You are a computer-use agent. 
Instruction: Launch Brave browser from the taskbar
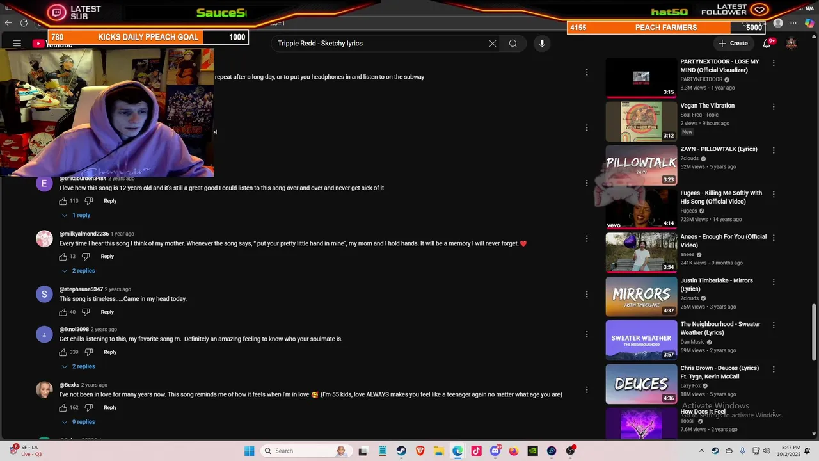(420, 451)
